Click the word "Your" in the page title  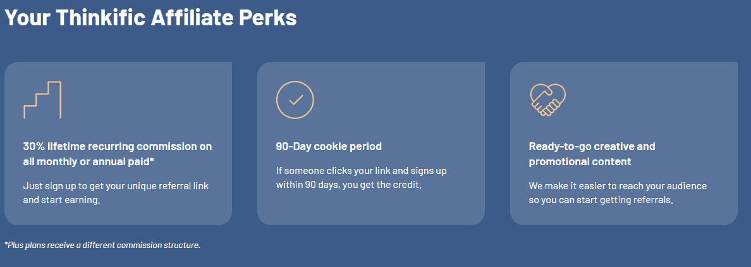point(26,18)
